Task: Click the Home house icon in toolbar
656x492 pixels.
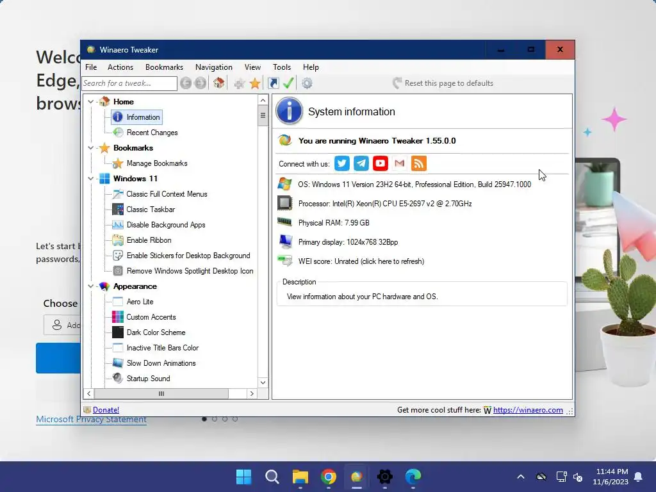Action: pyautogui.click(x=219, y=83)
